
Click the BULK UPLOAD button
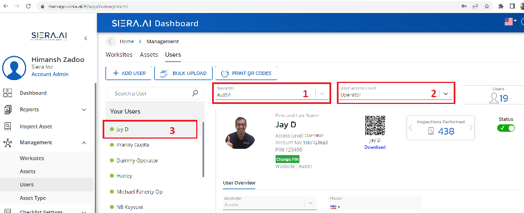click(x=184, y=73)
